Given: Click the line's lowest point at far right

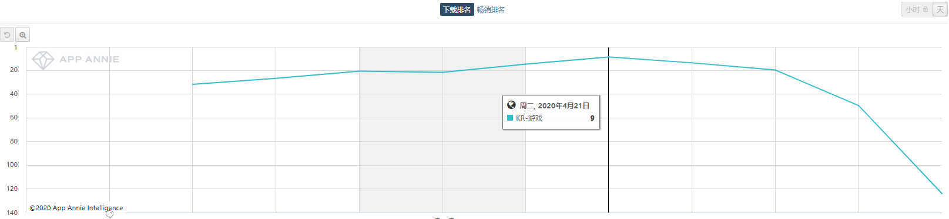Looking at the screenshot, I should pyautogui.click(x=941, y=193).
